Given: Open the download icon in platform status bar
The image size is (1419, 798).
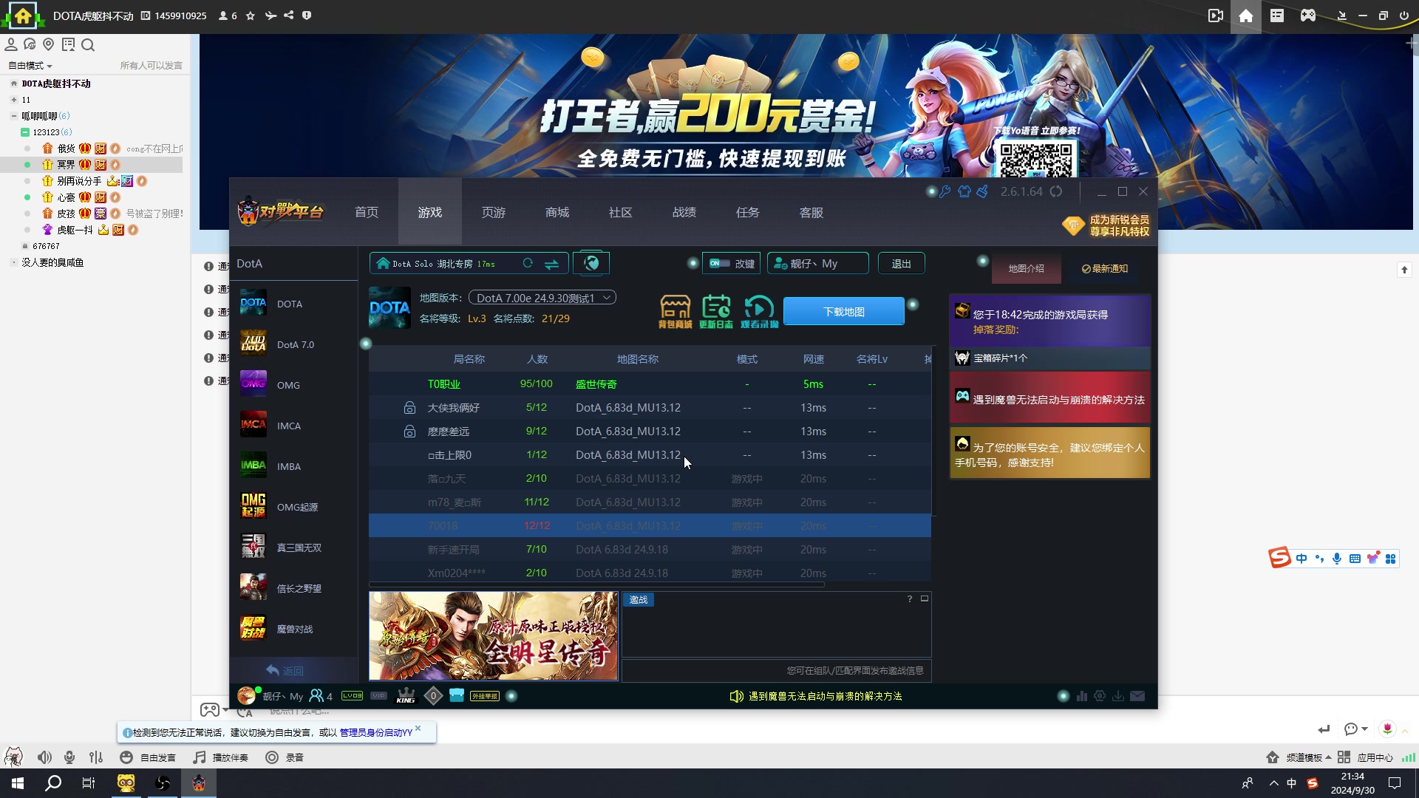Looking at the screenshot, I should [x=1118, y=696].
